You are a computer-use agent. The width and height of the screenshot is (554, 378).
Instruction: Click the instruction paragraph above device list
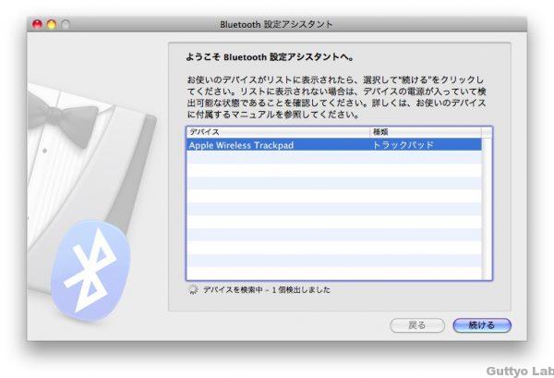click(x=334, y=98)
